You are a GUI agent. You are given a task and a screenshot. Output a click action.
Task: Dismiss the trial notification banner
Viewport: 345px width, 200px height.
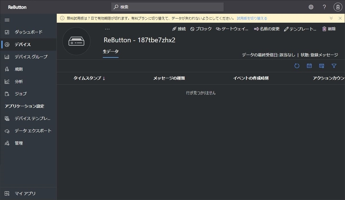[341, 18]
